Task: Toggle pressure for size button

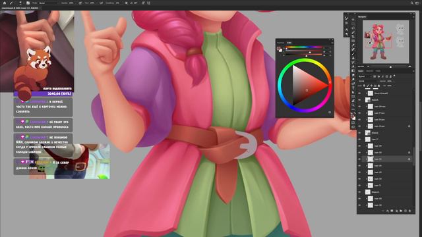Action: (x=143, y=3)
